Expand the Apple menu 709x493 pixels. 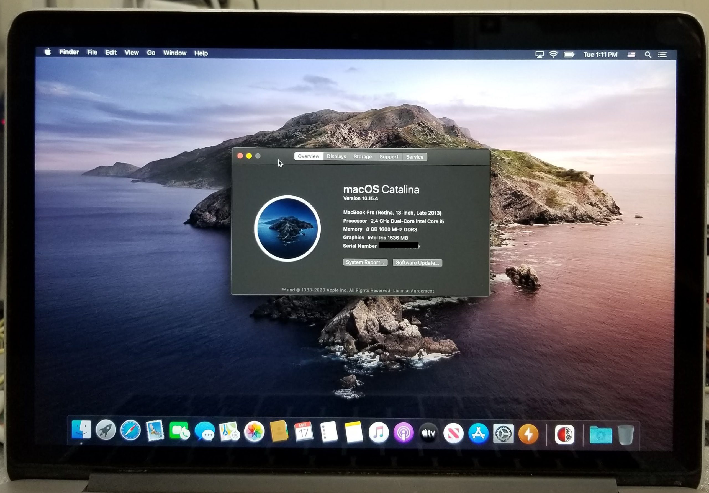48,51
